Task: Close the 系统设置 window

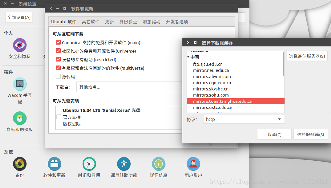Action: [x=5, y=3]
